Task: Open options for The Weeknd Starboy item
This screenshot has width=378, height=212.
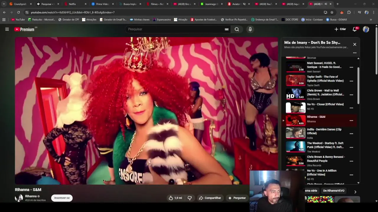Action: [351, 147]
